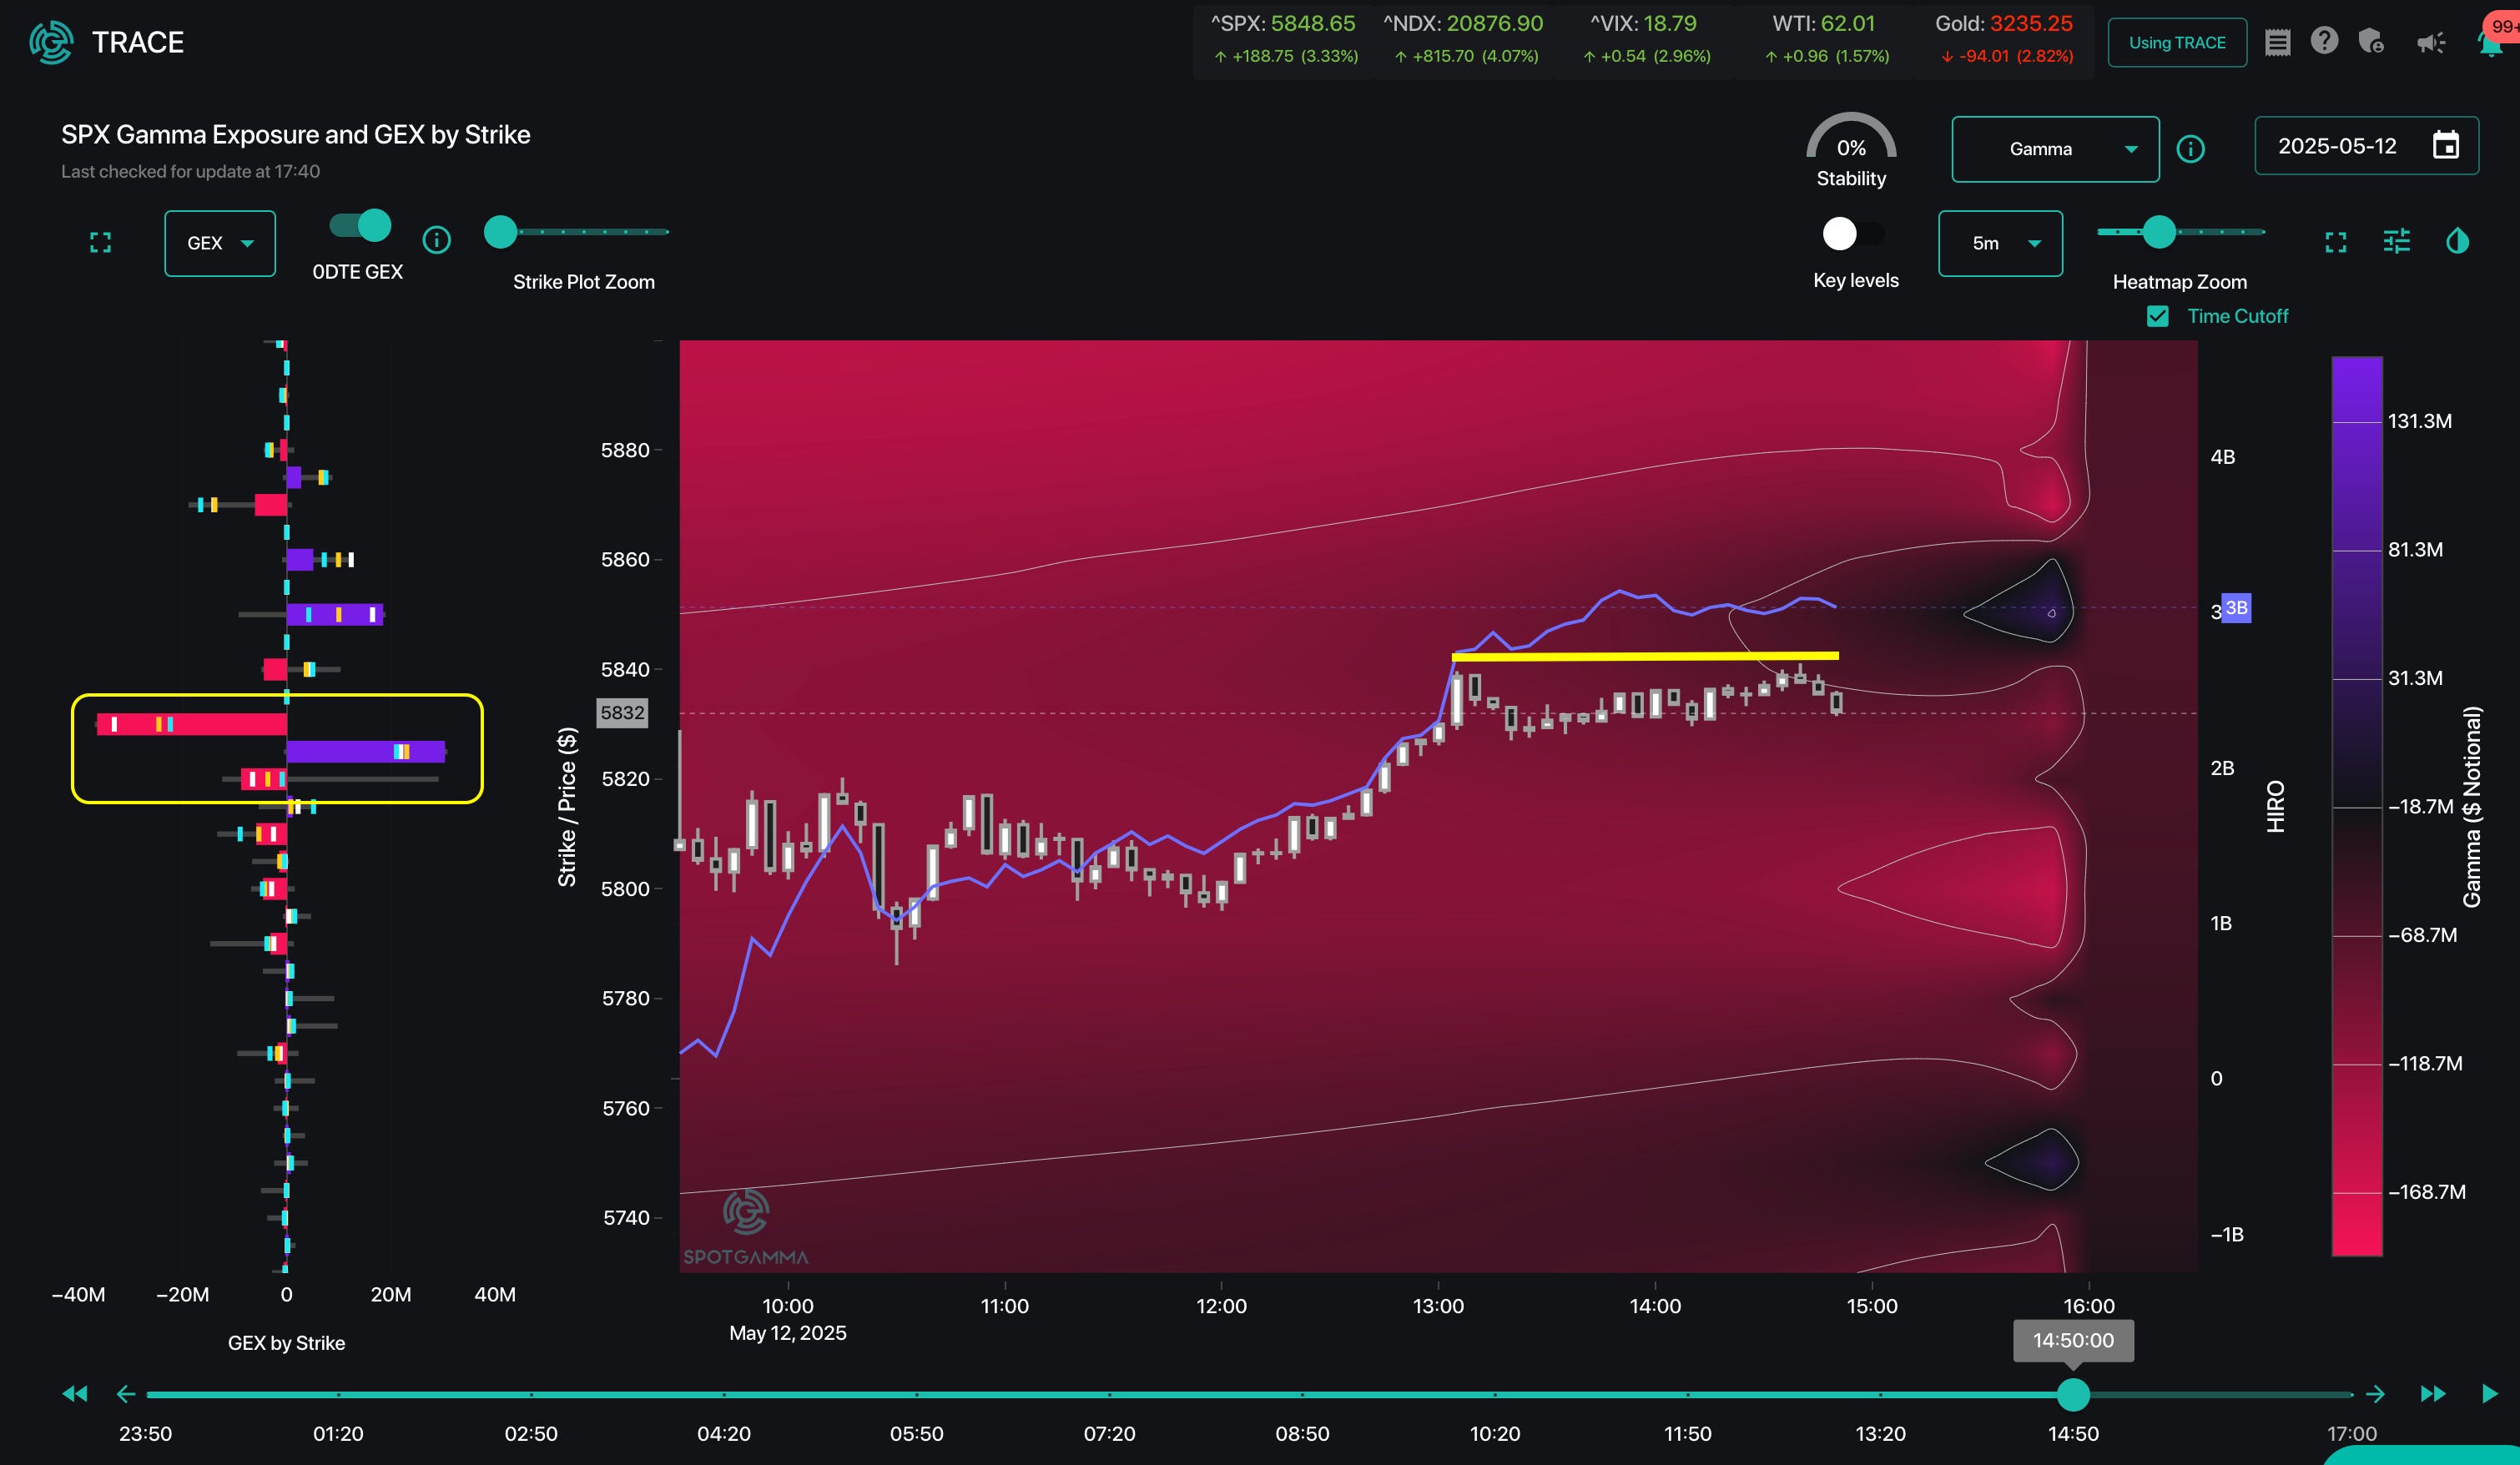
Task: Click the Gamma info icon
Action: 2190,149
